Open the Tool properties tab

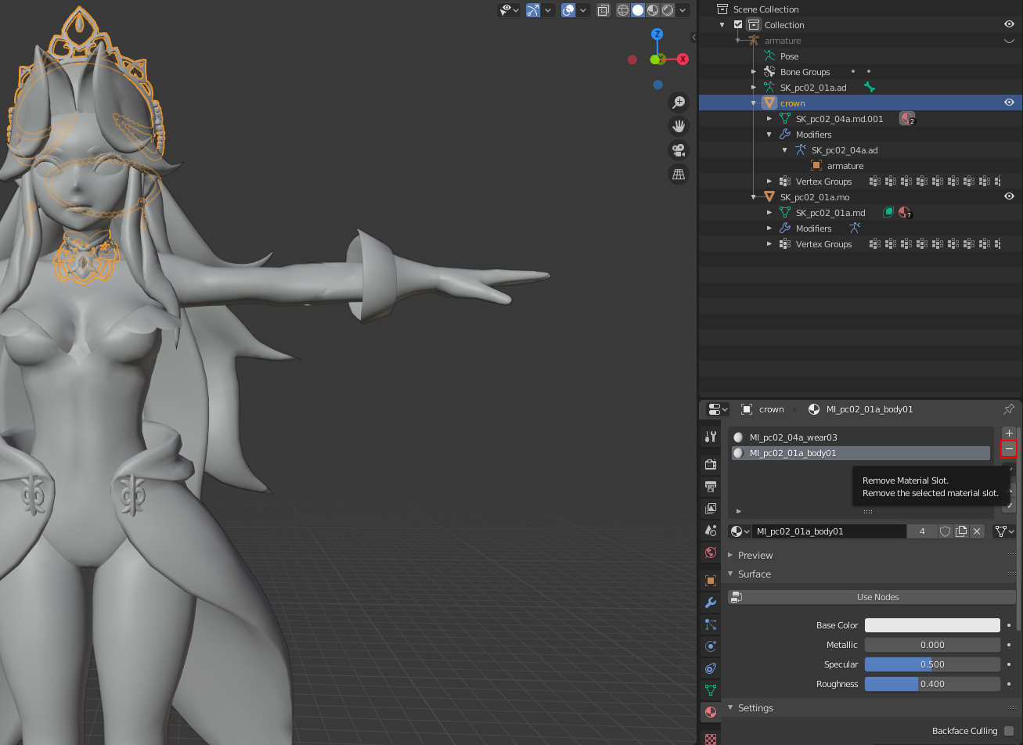click(711, 437)
